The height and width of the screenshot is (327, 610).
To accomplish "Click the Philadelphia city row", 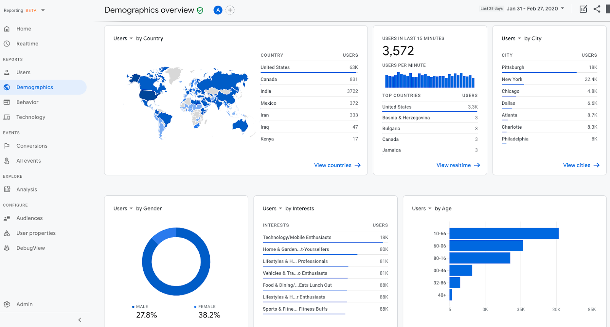I will (x=549, y=139).
